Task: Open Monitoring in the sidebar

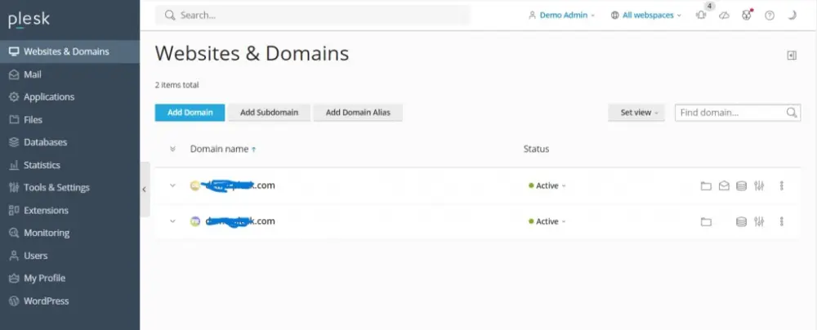Action: (69, 233)
